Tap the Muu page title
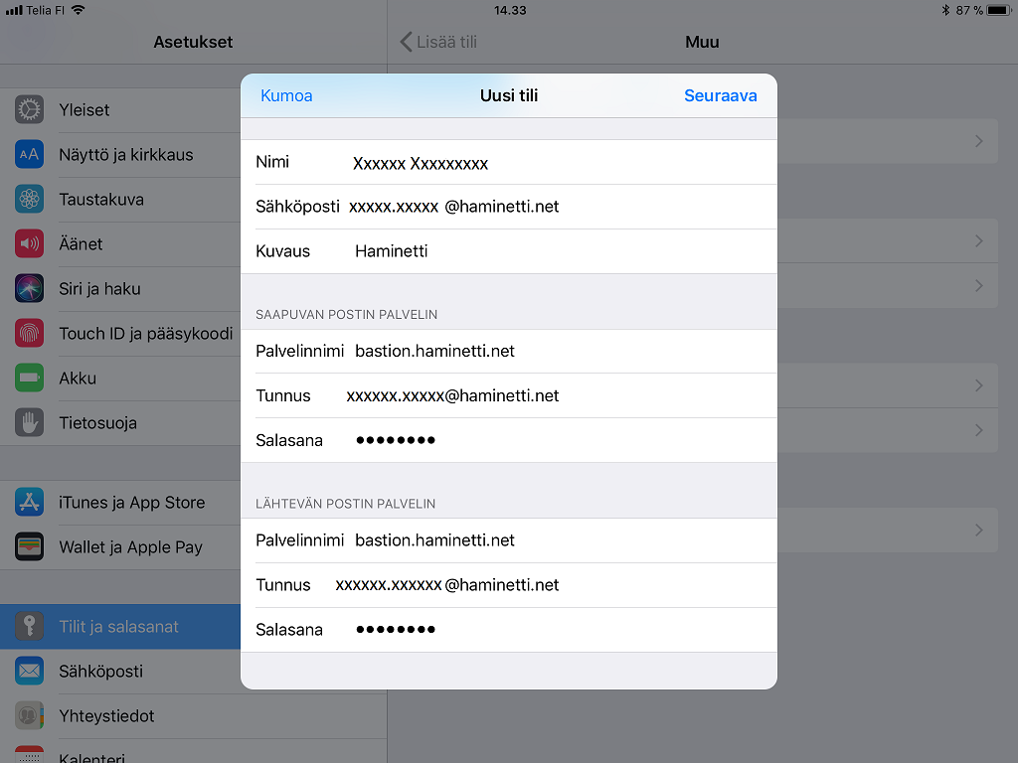 pyautogui.click(x=702, y=42)
